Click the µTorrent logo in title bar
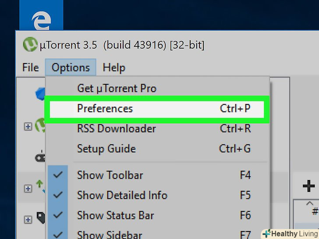The height and width of the screenshot is (239, 319). coord(30,44)
